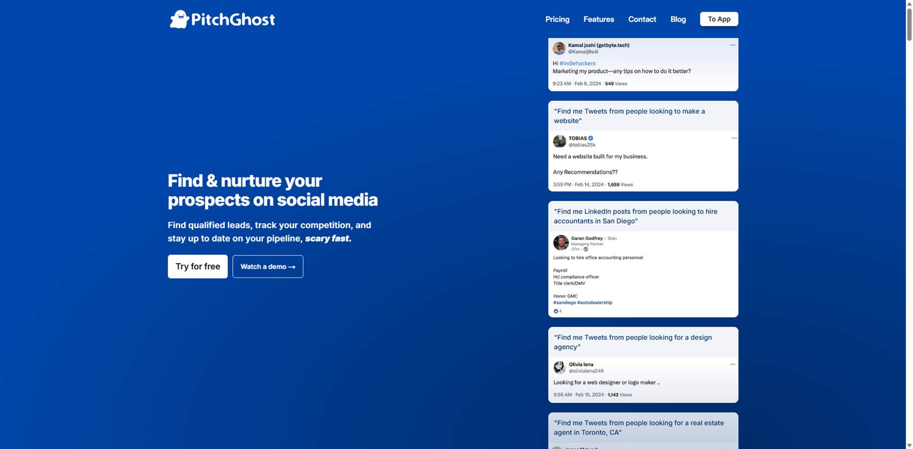Viewport: 913px width, 449px height.
Task: Click 'Looking for a web designer or logo maker' text
Action: (606, 382)
